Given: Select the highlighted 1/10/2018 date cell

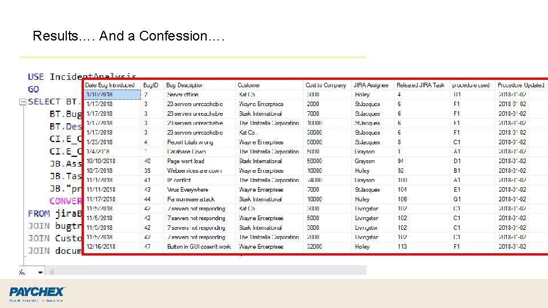Looking at the screenshot, I should (x=112, y=95).
